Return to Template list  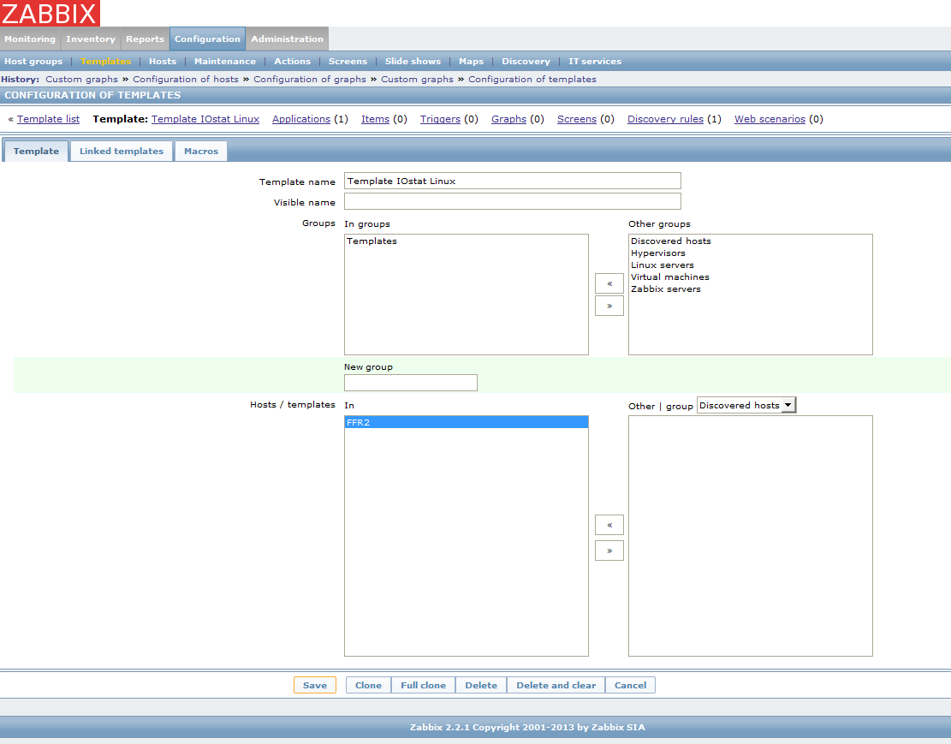point(48,119)
